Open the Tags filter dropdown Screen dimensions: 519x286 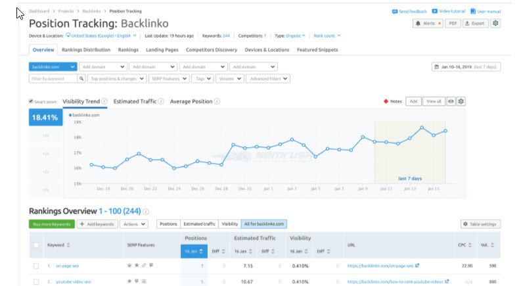(x=202, y=78)
